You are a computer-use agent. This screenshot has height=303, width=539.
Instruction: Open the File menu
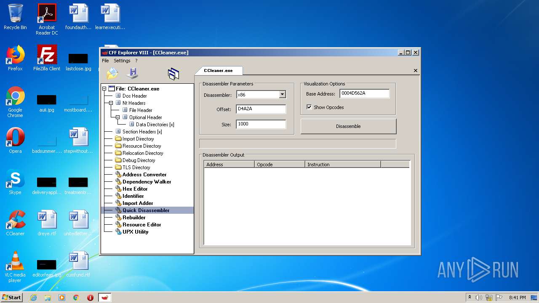click(x=105, y=61)
